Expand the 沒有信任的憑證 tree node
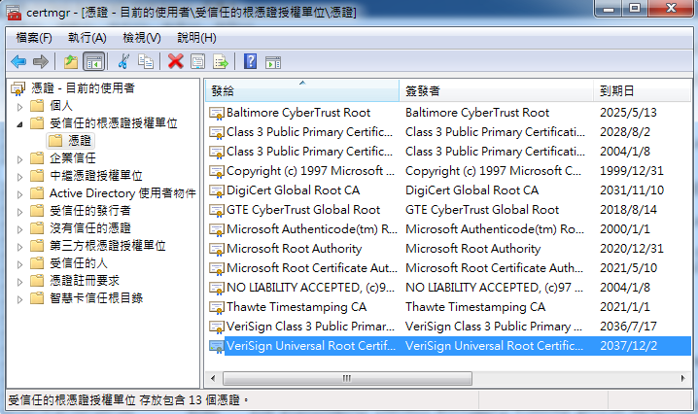Image resolution: width=698 pixels, height=414 pixels. tap(19, 229)
